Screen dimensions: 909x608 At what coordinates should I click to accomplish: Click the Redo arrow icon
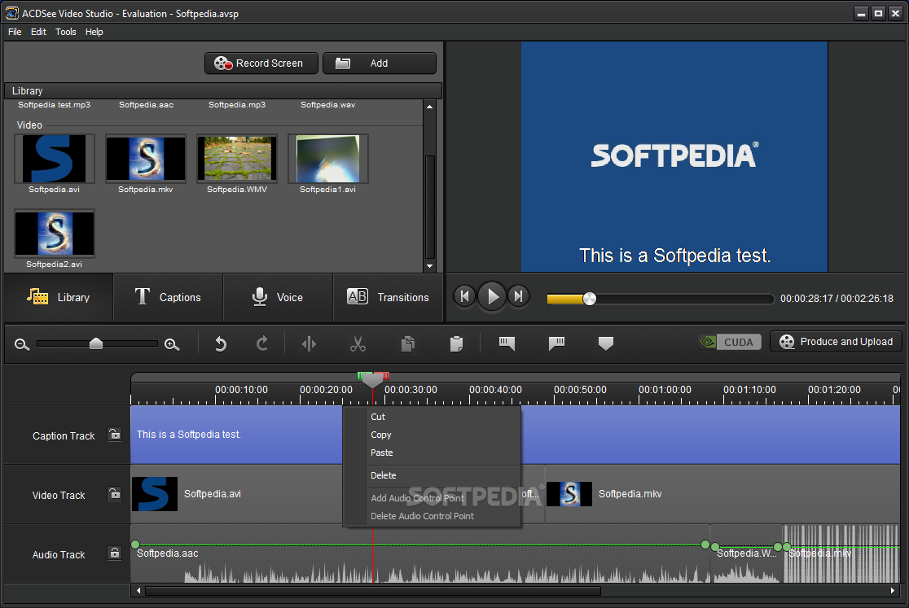click(x=262, y=344)
